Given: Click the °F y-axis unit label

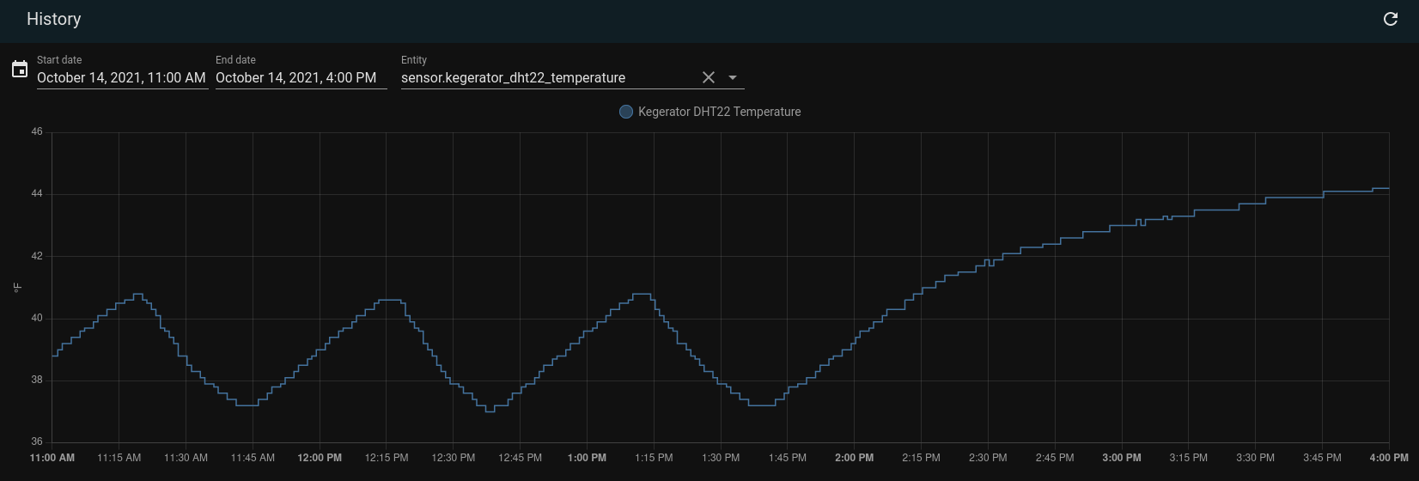Looking at the screenshot, I should click(17, 288).
